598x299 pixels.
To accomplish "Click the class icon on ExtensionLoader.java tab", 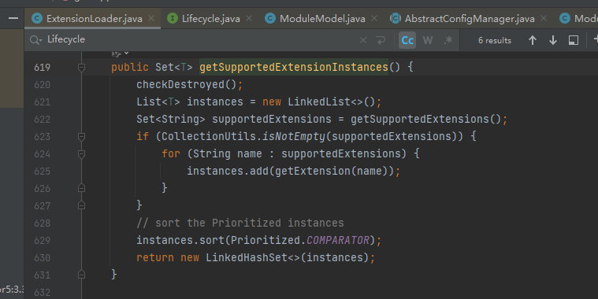I will [x=37, y=18].
